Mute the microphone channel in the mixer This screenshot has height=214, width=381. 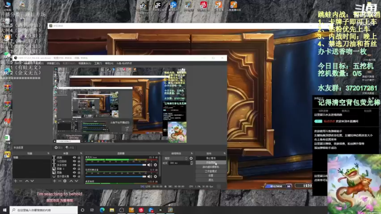point(150,165)
